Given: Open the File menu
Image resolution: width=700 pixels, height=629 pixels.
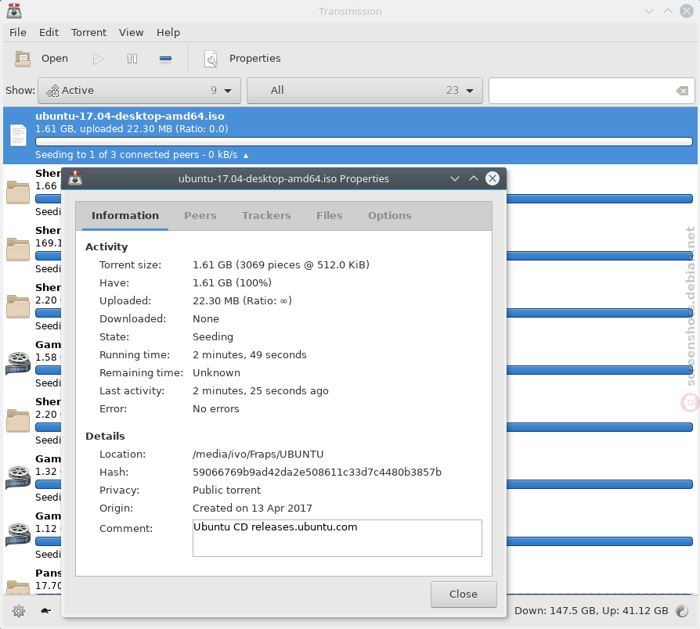Looking at the screenshot, I should tap(18, 33).
